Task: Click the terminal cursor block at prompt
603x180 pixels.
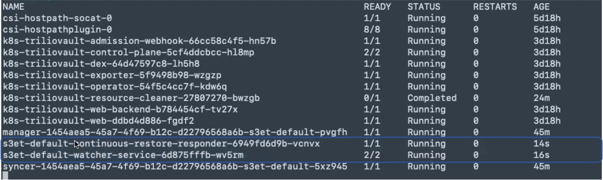Action: [x=5, y=176]
